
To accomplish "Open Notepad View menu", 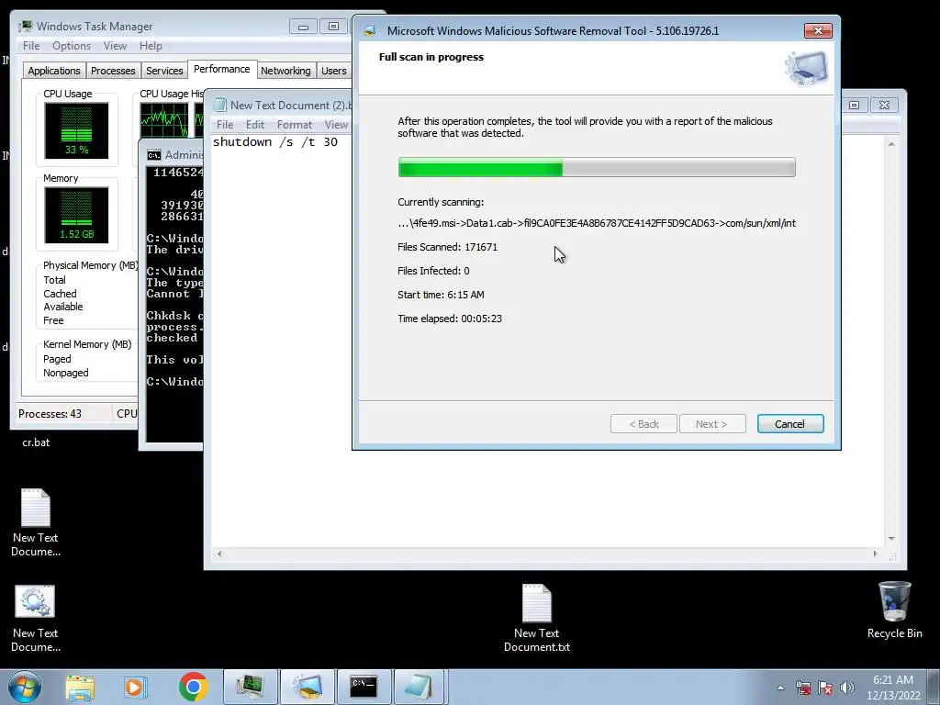I will (336, 125).
